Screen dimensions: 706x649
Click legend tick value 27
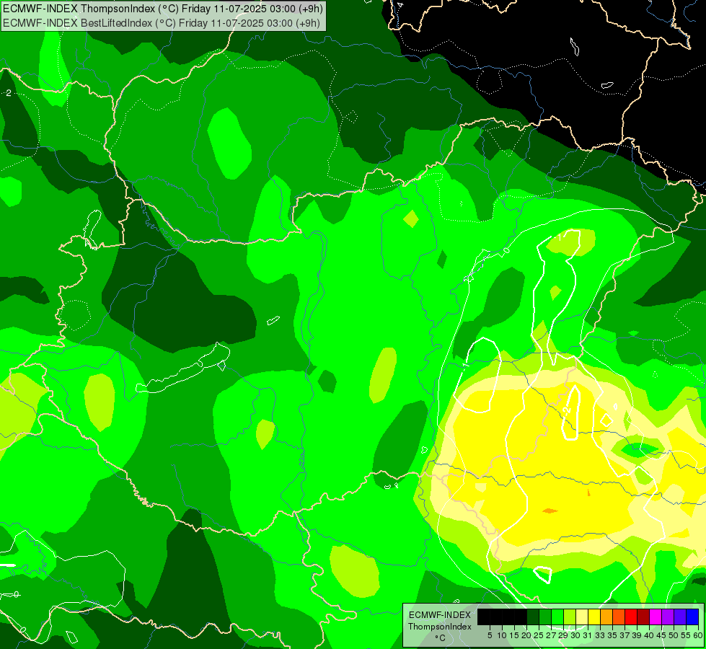551,635
